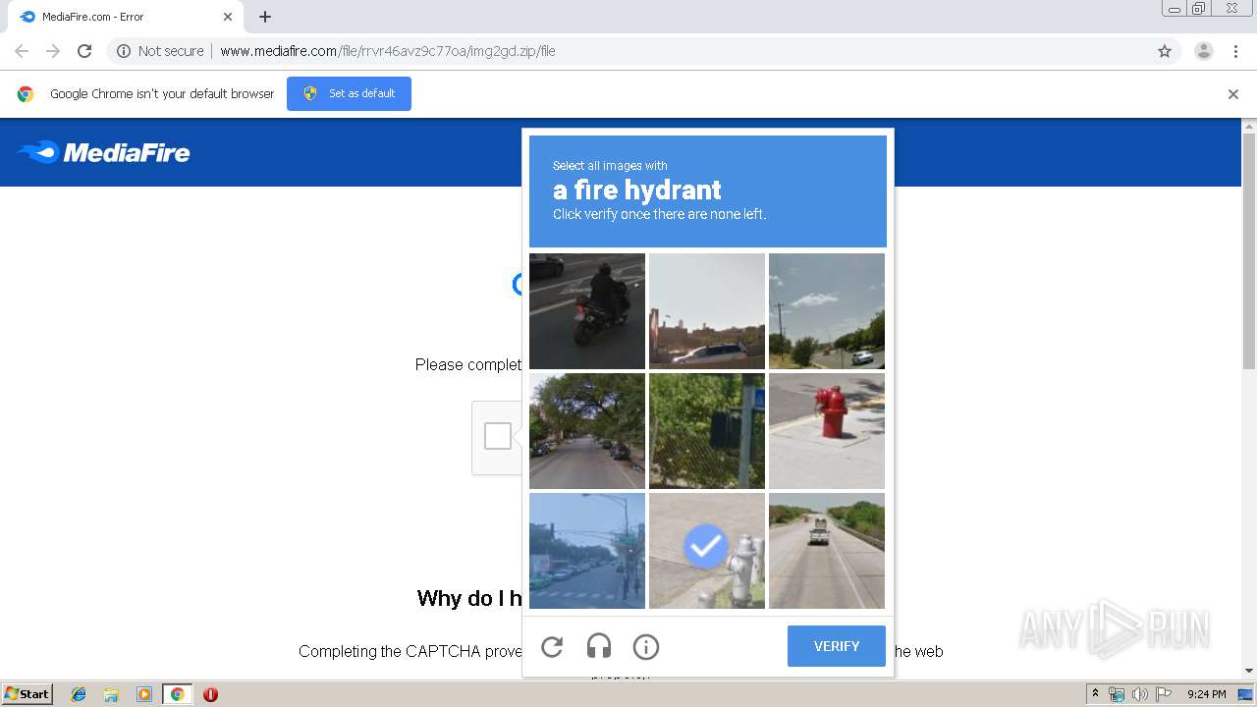Screen dimensions: 1257x707
Task: Dismiss the default browser notification bar
Action: 1233,94
